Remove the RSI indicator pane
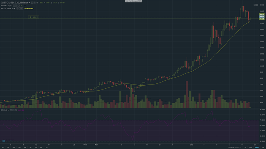 [15, 110]
